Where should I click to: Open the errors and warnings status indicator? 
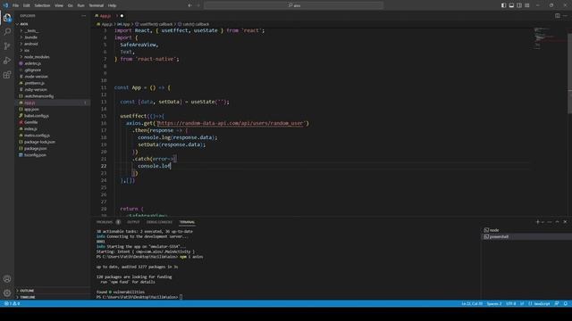coord(12,303)
